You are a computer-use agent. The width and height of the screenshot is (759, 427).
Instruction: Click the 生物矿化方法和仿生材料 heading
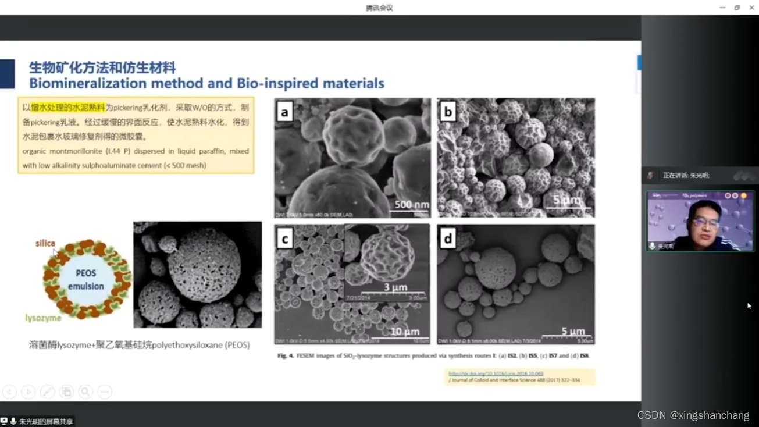102,67
